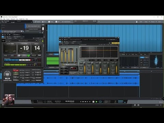
Task: Click the Reset button in WLM meter
Action: [40, 55]
